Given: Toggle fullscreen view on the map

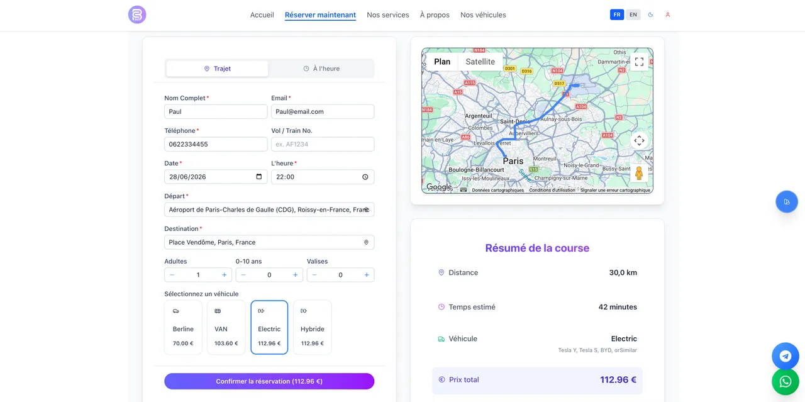Looking at the screenshot, I should [639, 62].
